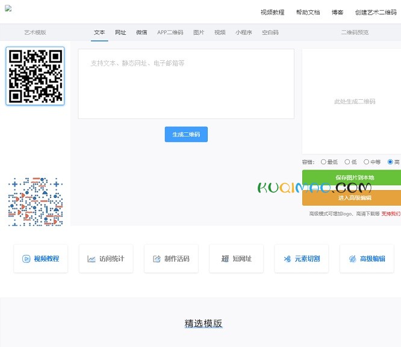Click the scissors icon beside 元素切割
This screenshot has width=401, height=347.
[x=287, y=259]
